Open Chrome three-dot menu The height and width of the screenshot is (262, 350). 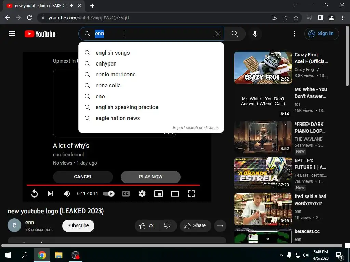pyautogui.click(x=342, y=18)
